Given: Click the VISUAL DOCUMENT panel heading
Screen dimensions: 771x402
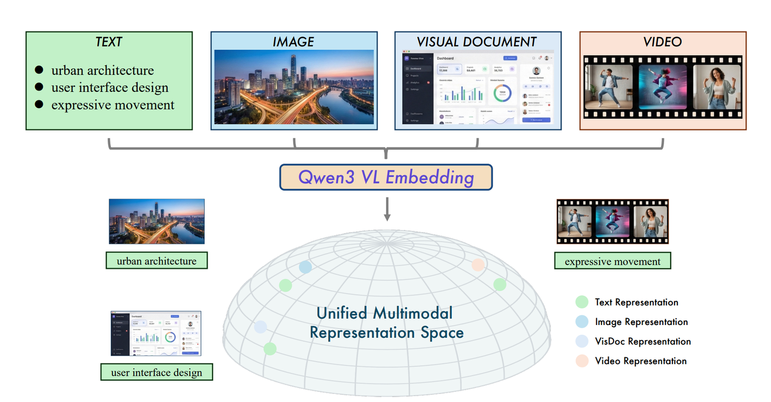Looking at the screenshot, I should (x=477, y=42).
